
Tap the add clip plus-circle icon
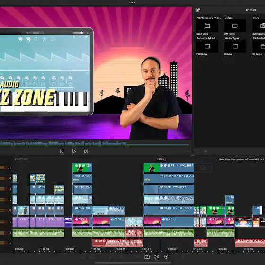click(x=166, y=256)
